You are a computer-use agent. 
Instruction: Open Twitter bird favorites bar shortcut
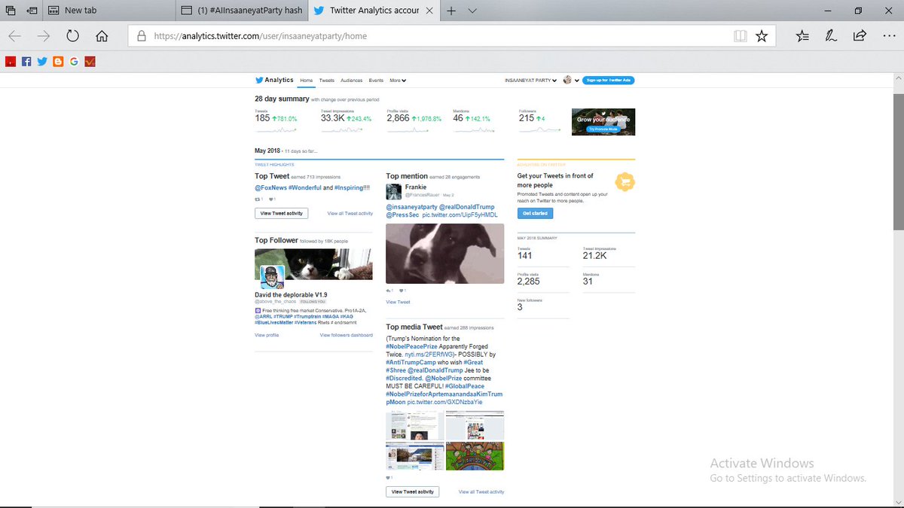[42, 62]
